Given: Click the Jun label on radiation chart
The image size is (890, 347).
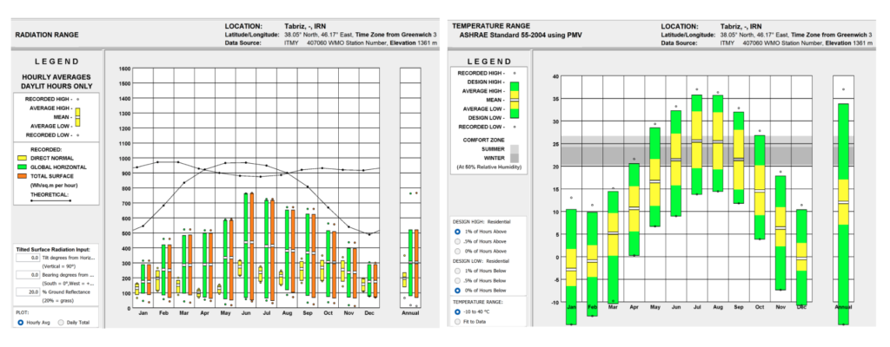Looking at the screenshot, I should (246, 313).
